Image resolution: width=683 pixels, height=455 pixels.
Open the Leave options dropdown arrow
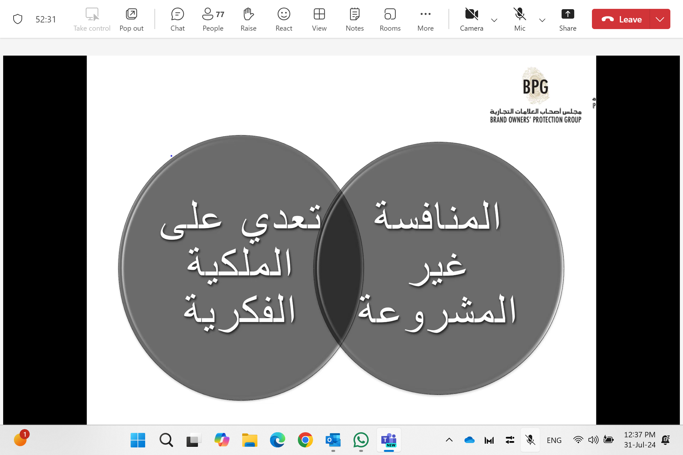(660, 19)
